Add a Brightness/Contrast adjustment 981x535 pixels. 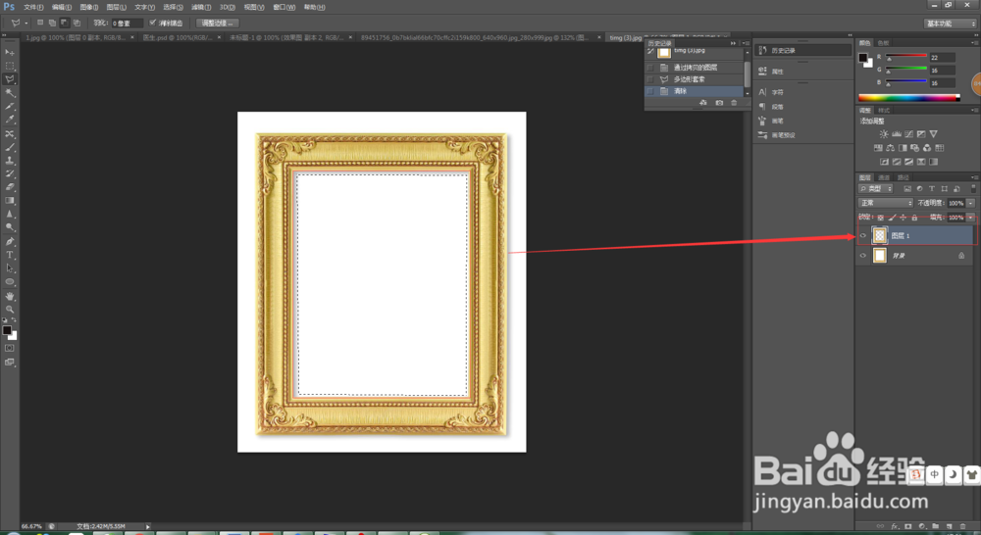pos(884,133)
